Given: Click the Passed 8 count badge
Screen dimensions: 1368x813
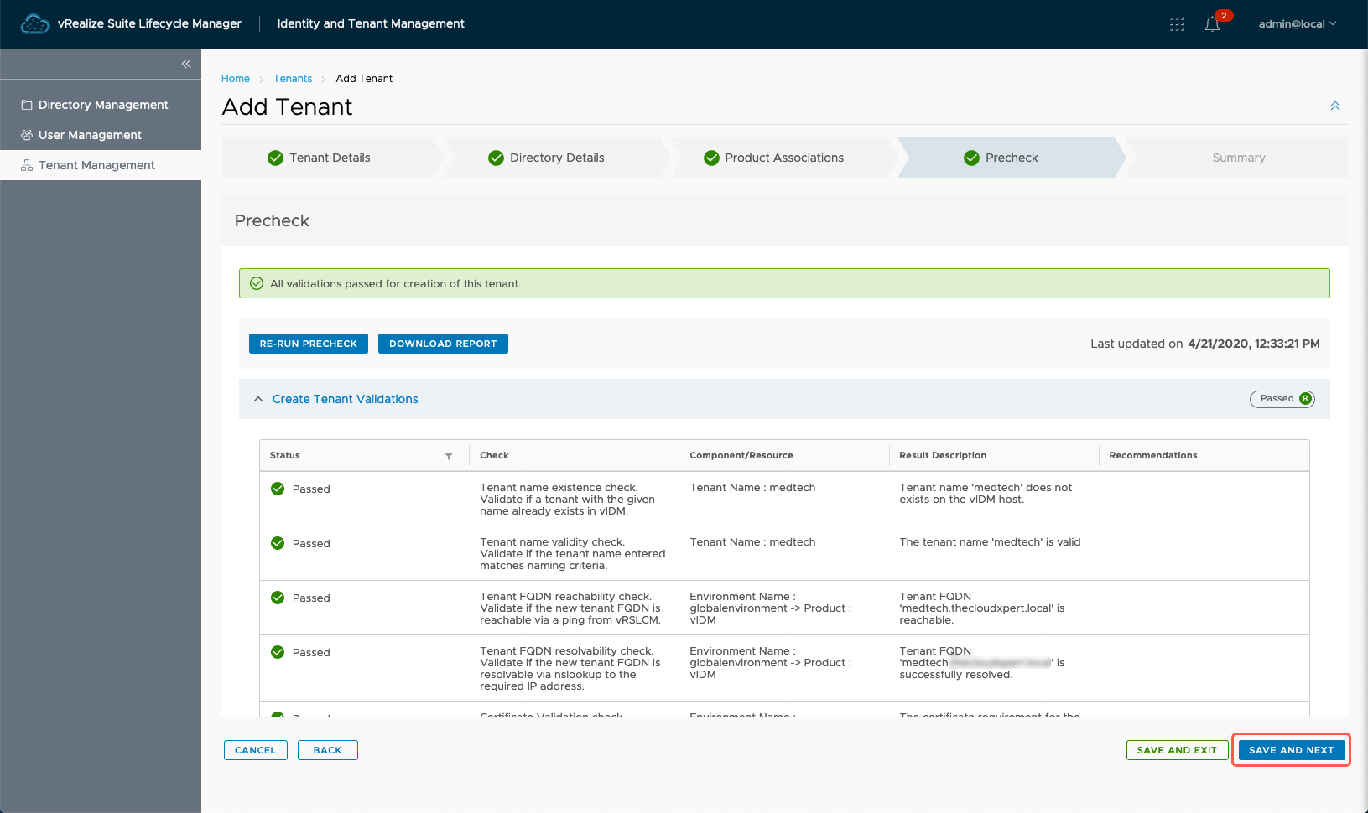Looking at the screenshot, I should click(x=1282, y=399).
